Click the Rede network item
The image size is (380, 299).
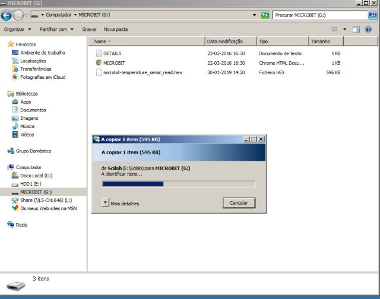click(x=21, y=225)
